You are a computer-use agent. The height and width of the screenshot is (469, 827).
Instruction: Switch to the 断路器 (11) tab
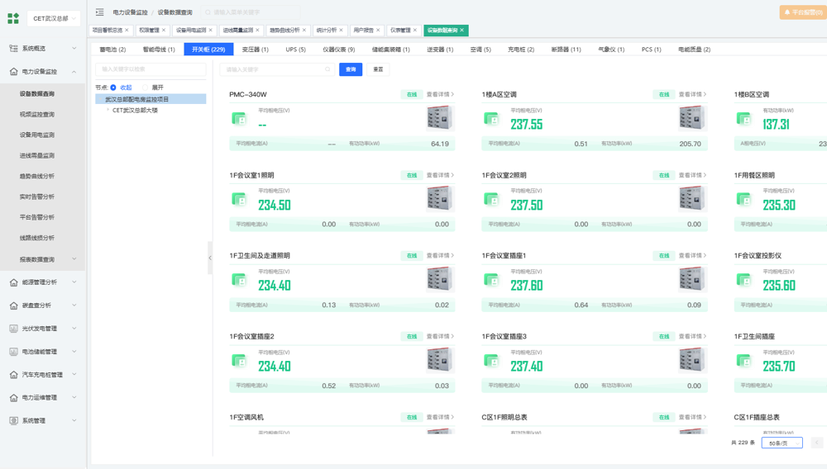click(566, 50)
